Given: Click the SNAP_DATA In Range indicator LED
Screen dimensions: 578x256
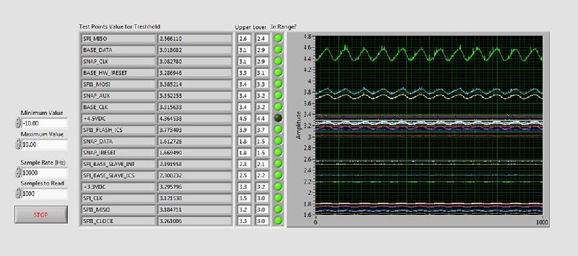Looking at the screenshot, I should click(278, 141).
